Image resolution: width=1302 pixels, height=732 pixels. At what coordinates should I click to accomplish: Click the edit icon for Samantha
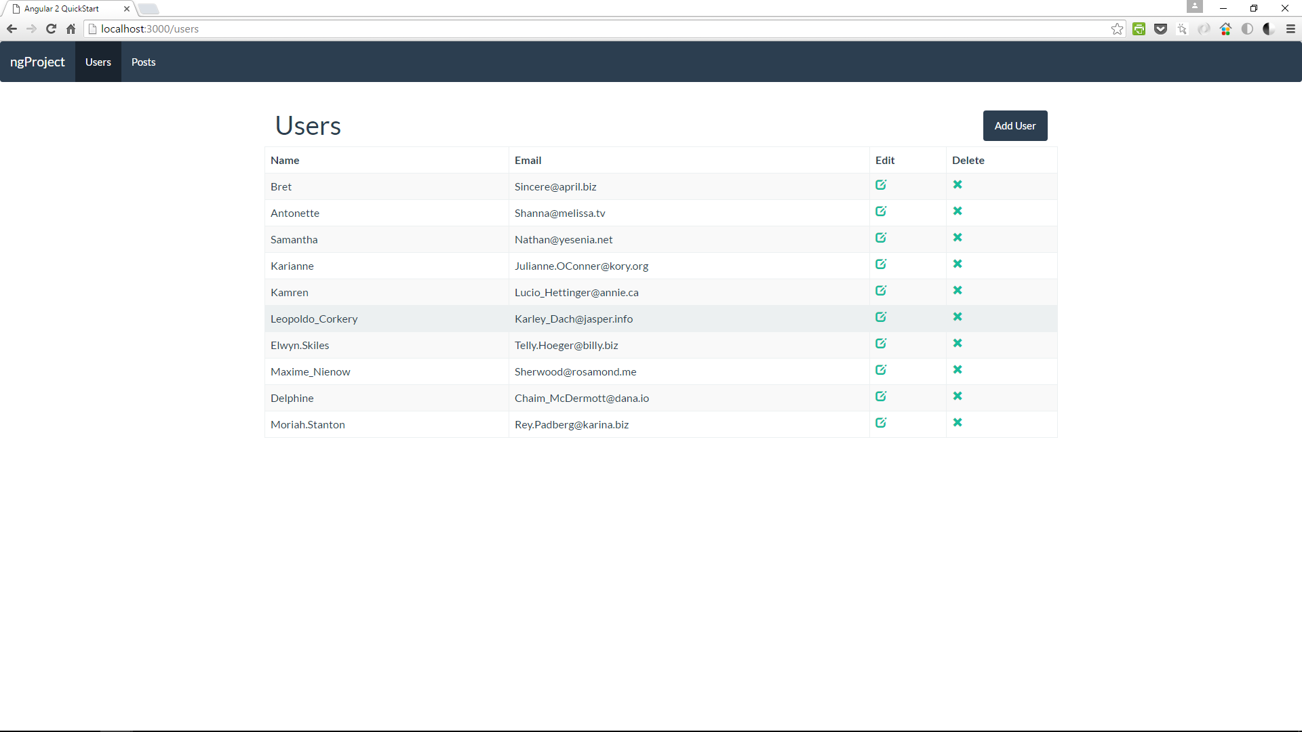point(881,237)
